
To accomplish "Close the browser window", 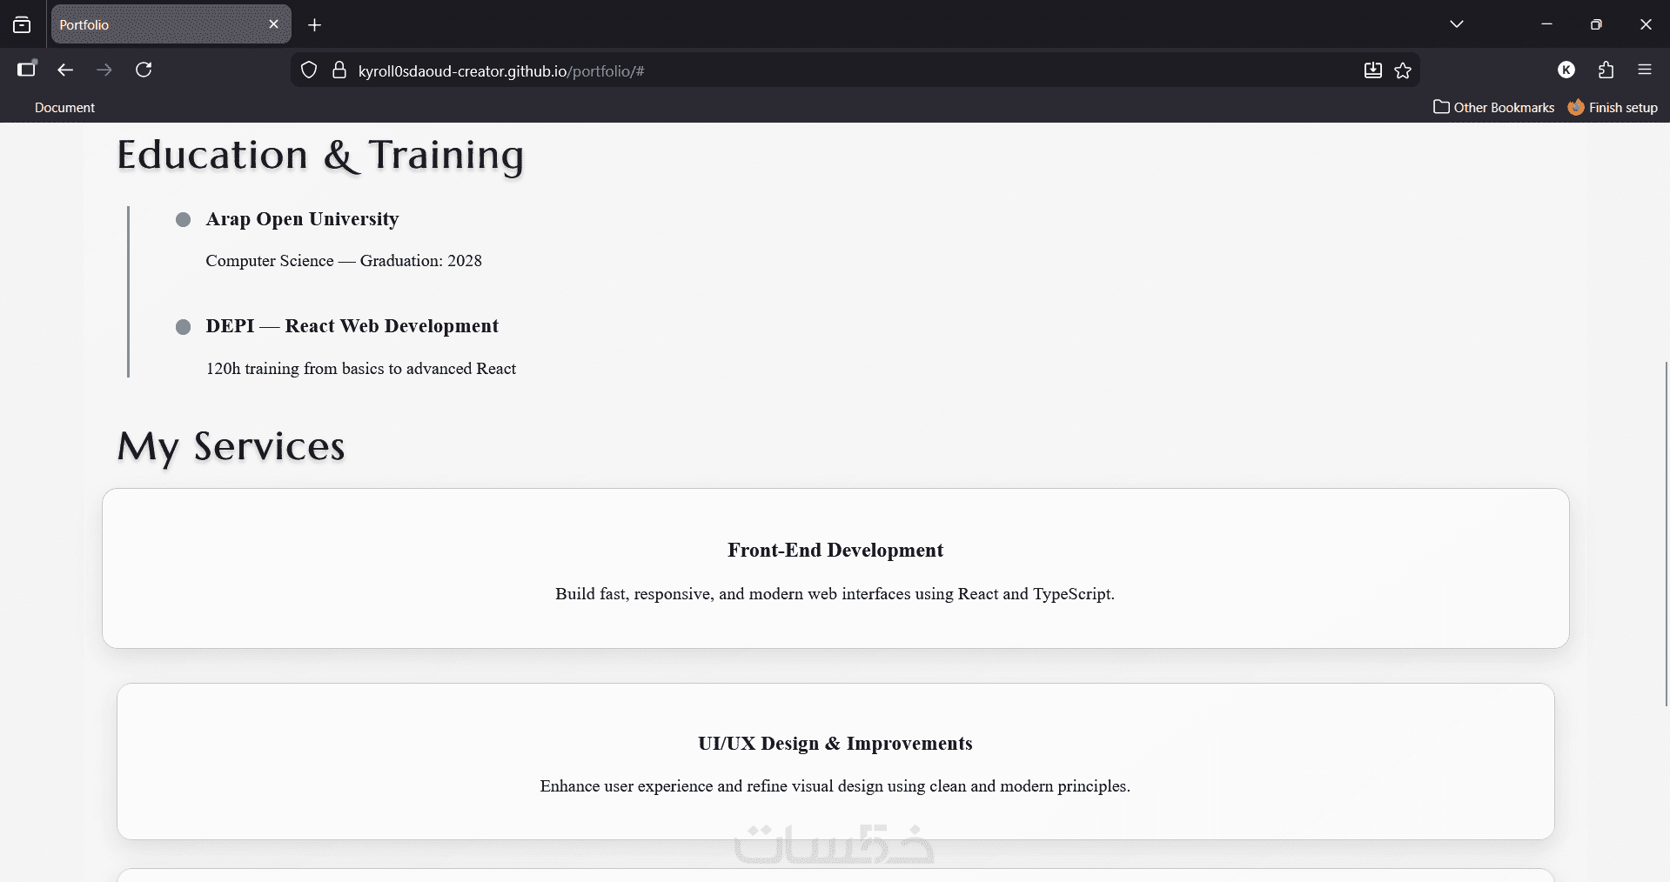I will 1646,24.
